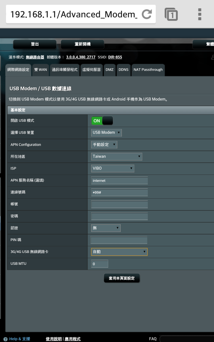
Task: Click the 連線號碼 field containing *99#
Action: point(119,192)
